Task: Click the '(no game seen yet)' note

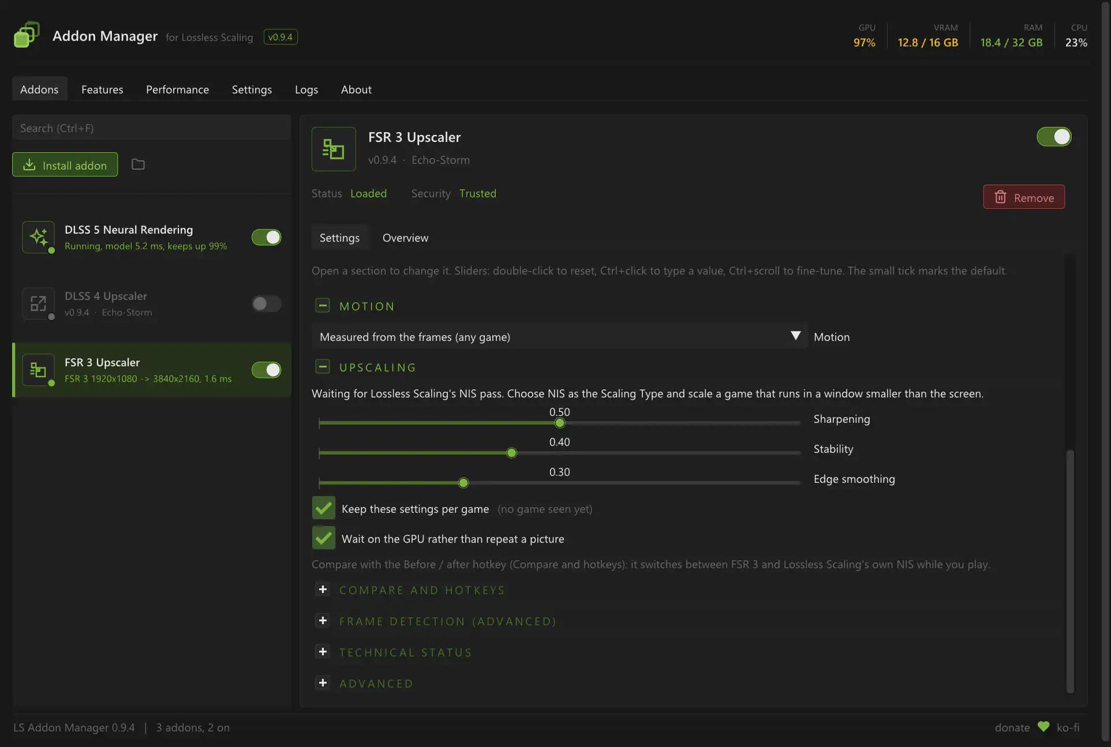Action: [545, 509]
